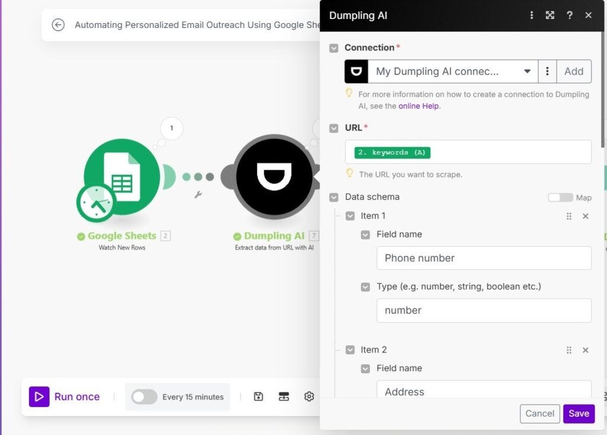Viewport: 607px width, 435px height.
Task: Collapse the URL section
Action: (x=334, y=128)
